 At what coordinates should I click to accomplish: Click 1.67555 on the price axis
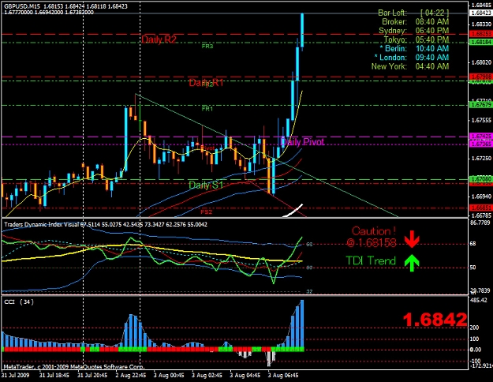tap(481, 120)
